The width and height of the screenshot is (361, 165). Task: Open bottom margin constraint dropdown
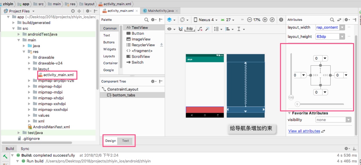click(325, 92)
